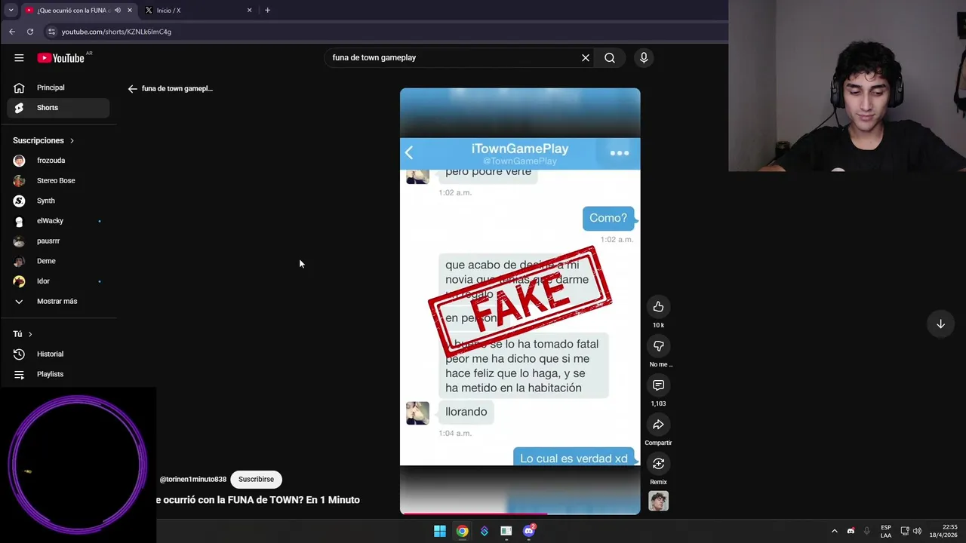
Task: Close the Inicio / X tab
Action: (x=249, y=10)
